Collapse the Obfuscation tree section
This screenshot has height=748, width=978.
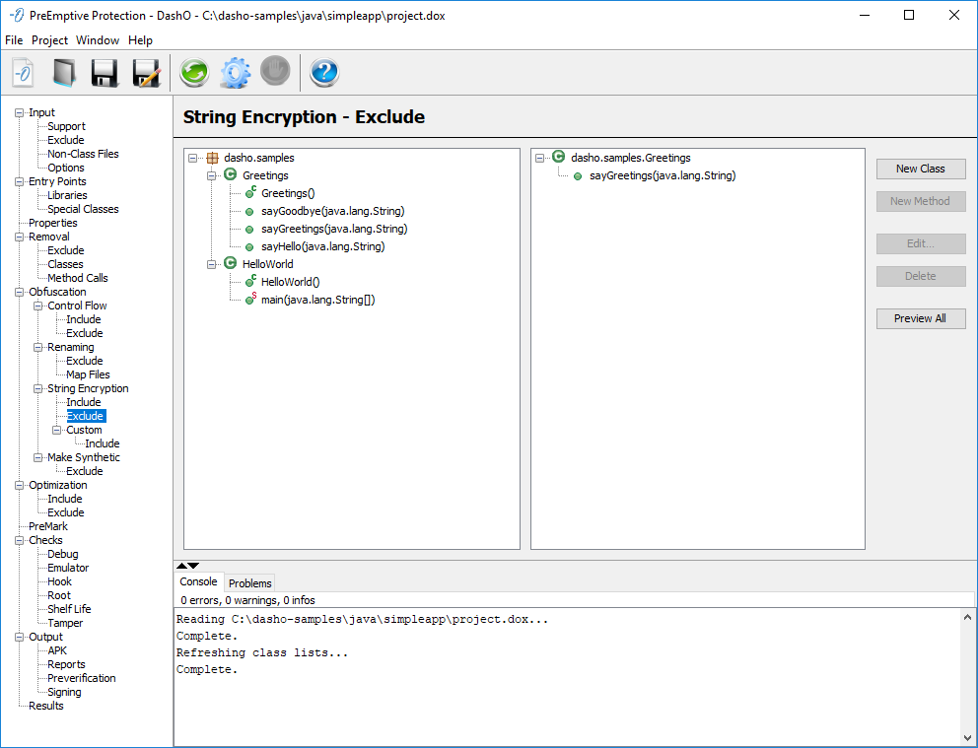(19, 292)
